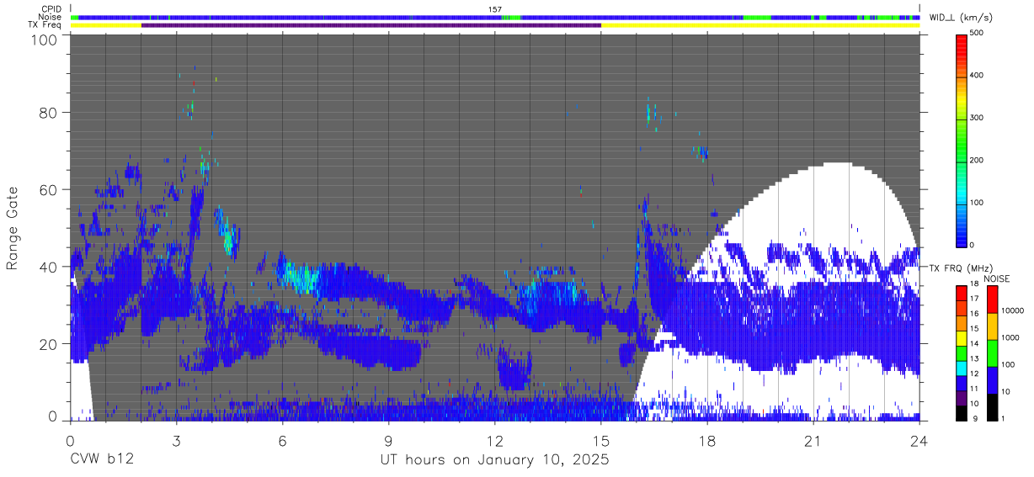Click x-axis tick label 12
The width and height of the screenshot is (1034, 477).
495,439
